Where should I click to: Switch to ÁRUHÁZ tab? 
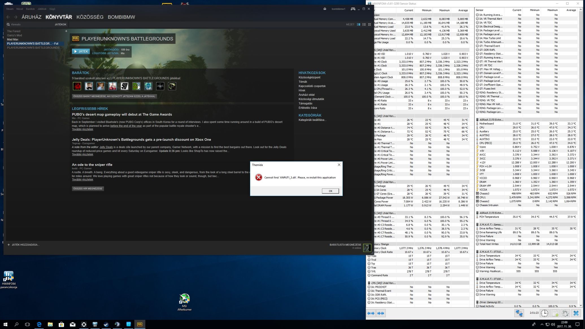coord(31,17)
